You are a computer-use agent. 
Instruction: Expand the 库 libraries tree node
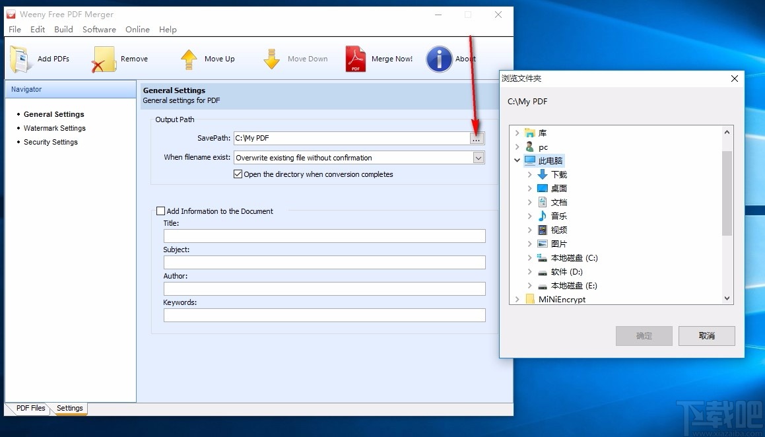(517, 133)
